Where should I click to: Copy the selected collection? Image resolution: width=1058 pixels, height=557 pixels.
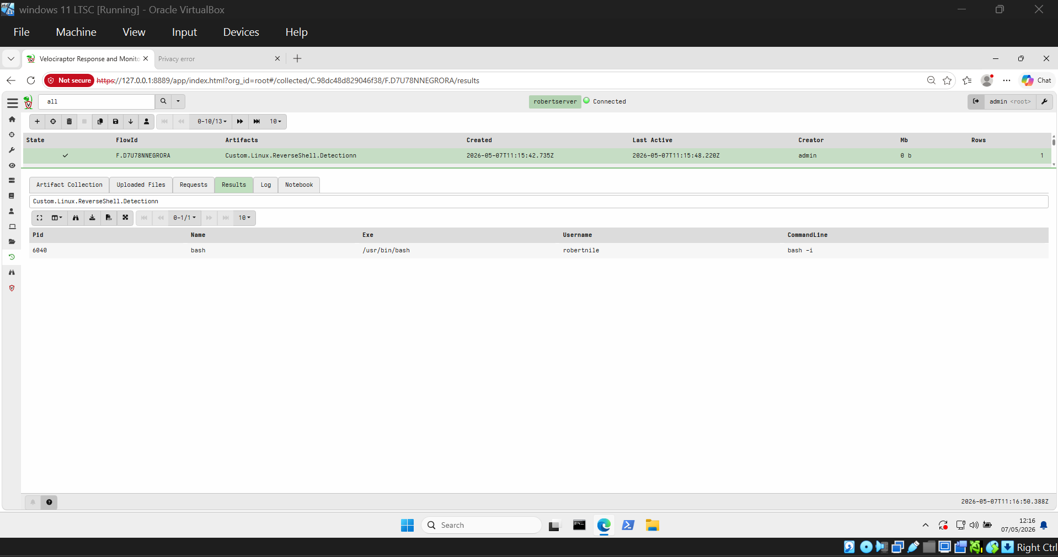100,121
